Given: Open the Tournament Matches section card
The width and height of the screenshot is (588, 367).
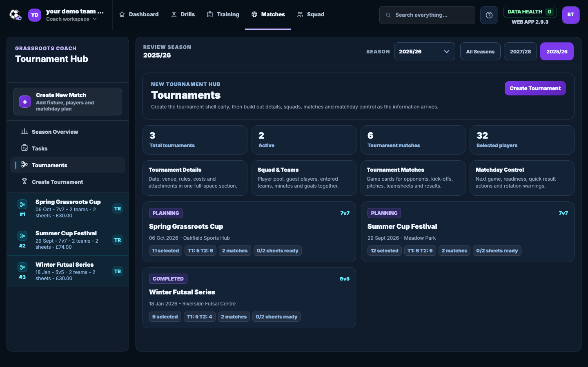Looking at the screenshot, I should coord(413,178).
